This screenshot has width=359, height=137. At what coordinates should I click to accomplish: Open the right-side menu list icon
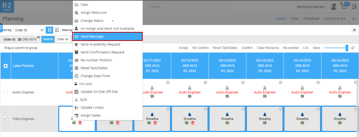tap(354, 7)
